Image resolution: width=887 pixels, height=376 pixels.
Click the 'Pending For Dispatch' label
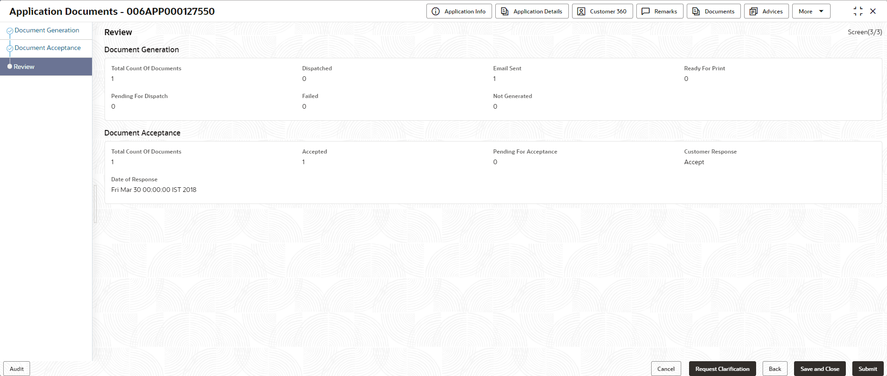(x=139, y=96)
